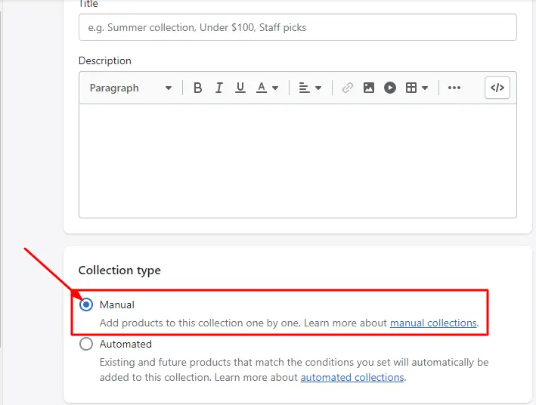Click the underline formatting icon
Viewport: 536px width, 405px height.
coord(240,88)
